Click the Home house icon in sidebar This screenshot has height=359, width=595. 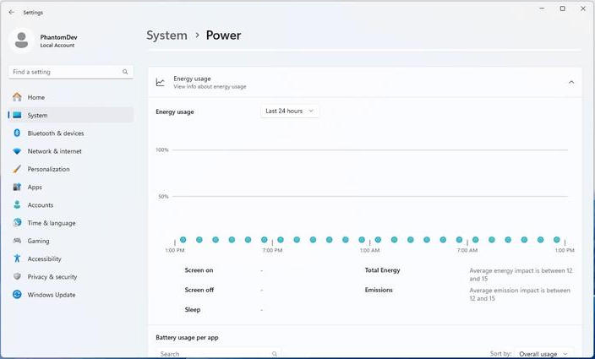coord(17,97)
